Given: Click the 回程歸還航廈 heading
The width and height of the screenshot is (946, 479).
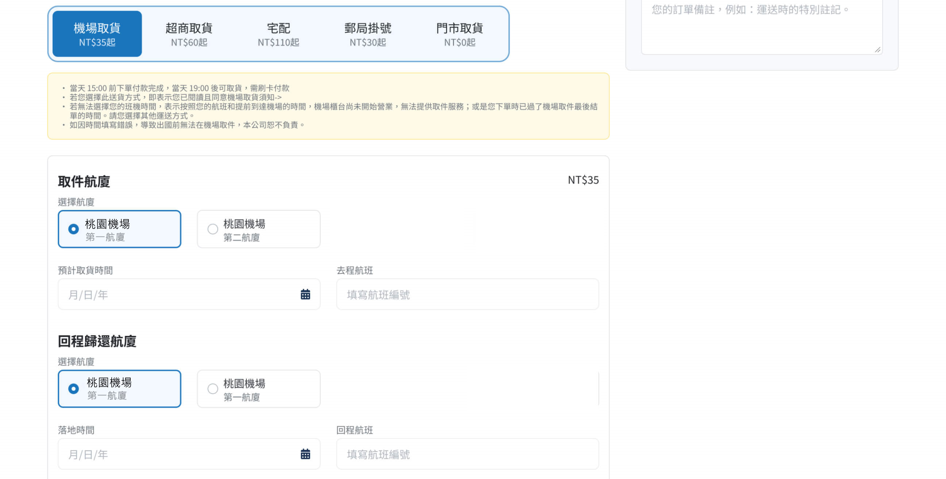Looking at the screenshot, I should (x=97, y=341).
